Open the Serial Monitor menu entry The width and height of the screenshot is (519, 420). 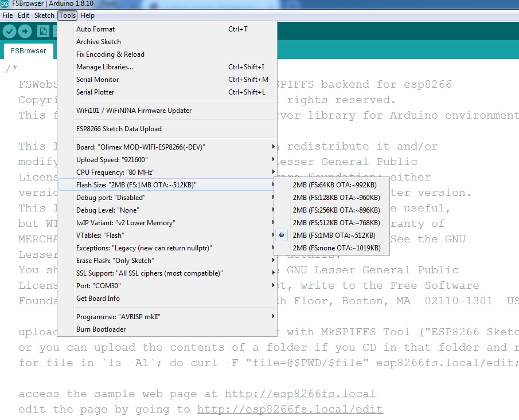click(x=97, y=80)
